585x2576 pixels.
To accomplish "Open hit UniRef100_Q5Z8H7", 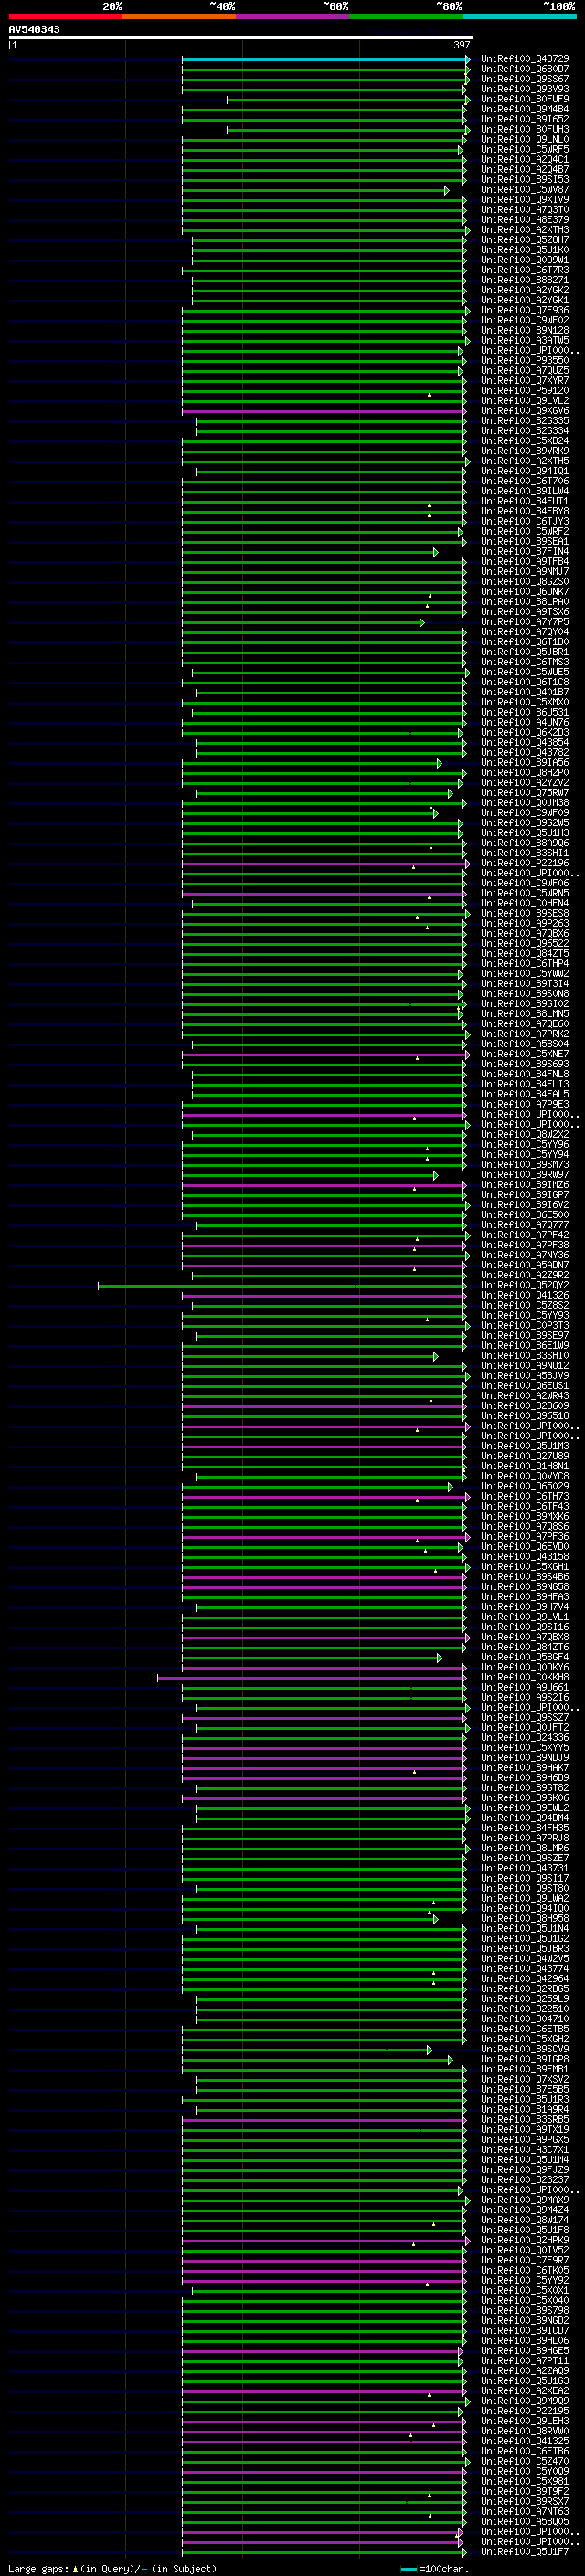I will [x=524, y=240].
